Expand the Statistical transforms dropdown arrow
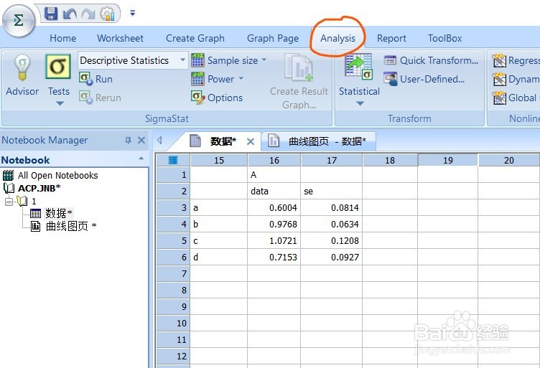540x368 pixels. point(360,103)
